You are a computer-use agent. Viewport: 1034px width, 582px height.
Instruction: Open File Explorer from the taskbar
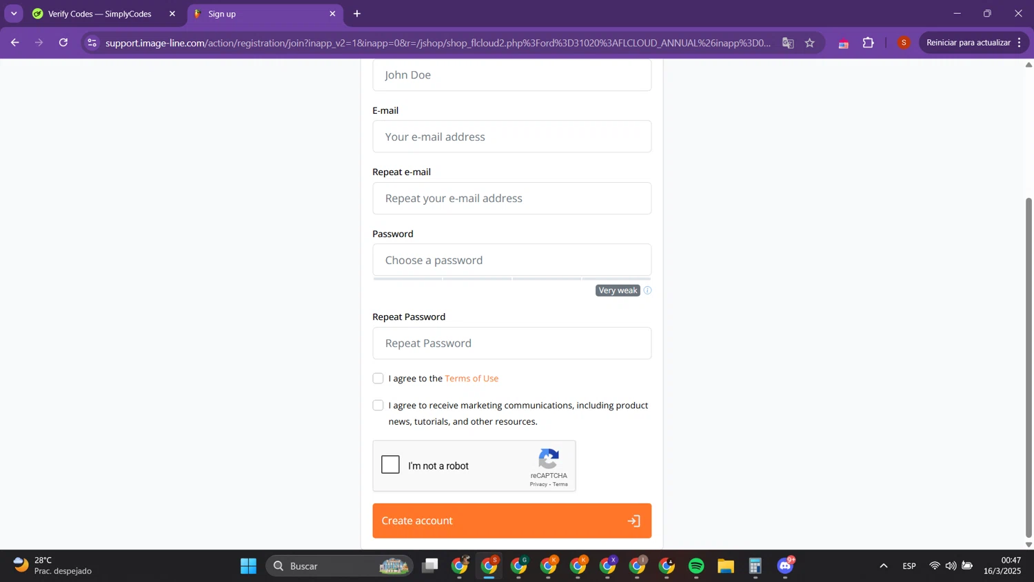point(726,566)
